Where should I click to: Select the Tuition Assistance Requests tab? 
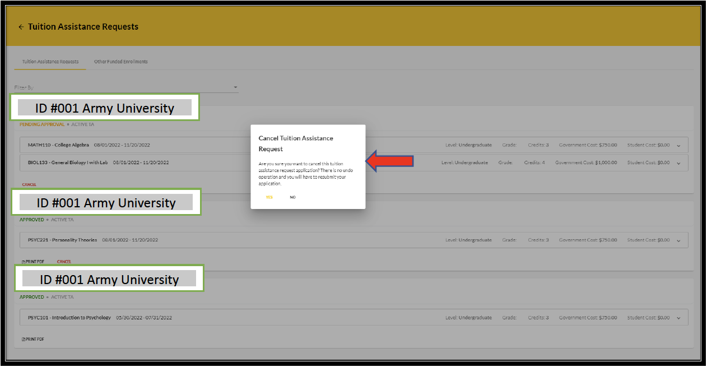[50, 62]
